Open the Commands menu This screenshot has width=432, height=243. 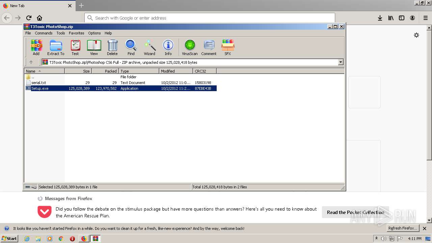point(44,33)
